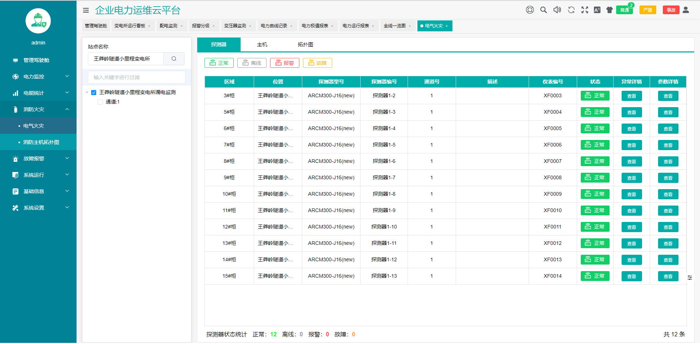Click the 严重 alarm button
The height and width of the screenshot is (344, 700).
(x=648, y=10)
